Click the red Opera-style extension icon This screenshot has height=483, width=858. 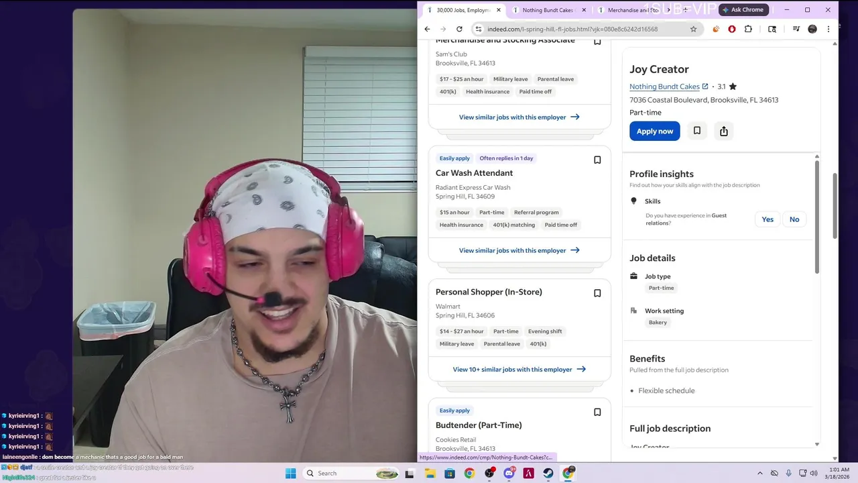(x=731, y=29)
